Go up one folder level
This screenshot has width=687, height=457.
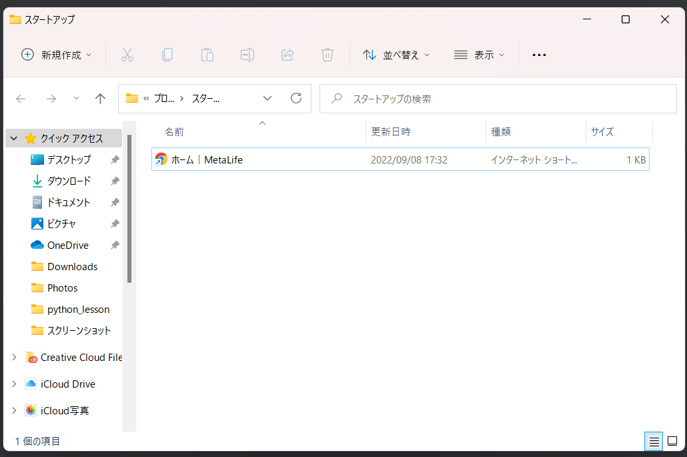[x=100, y=99]
